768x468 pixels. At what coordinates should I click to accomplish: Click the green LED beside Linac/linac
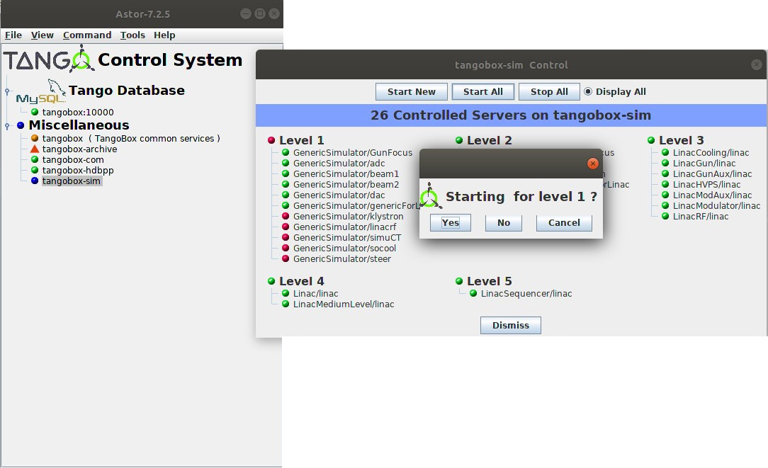click(x=286, y=293)
